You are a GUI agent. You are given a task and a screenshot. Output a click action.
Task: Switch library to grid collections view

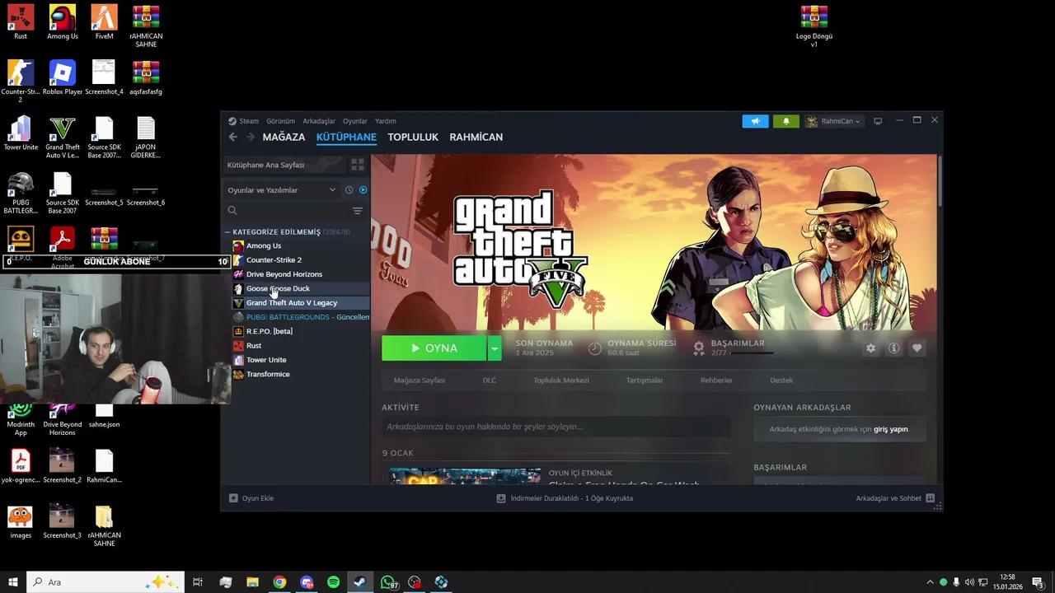(x=358, y=165)
